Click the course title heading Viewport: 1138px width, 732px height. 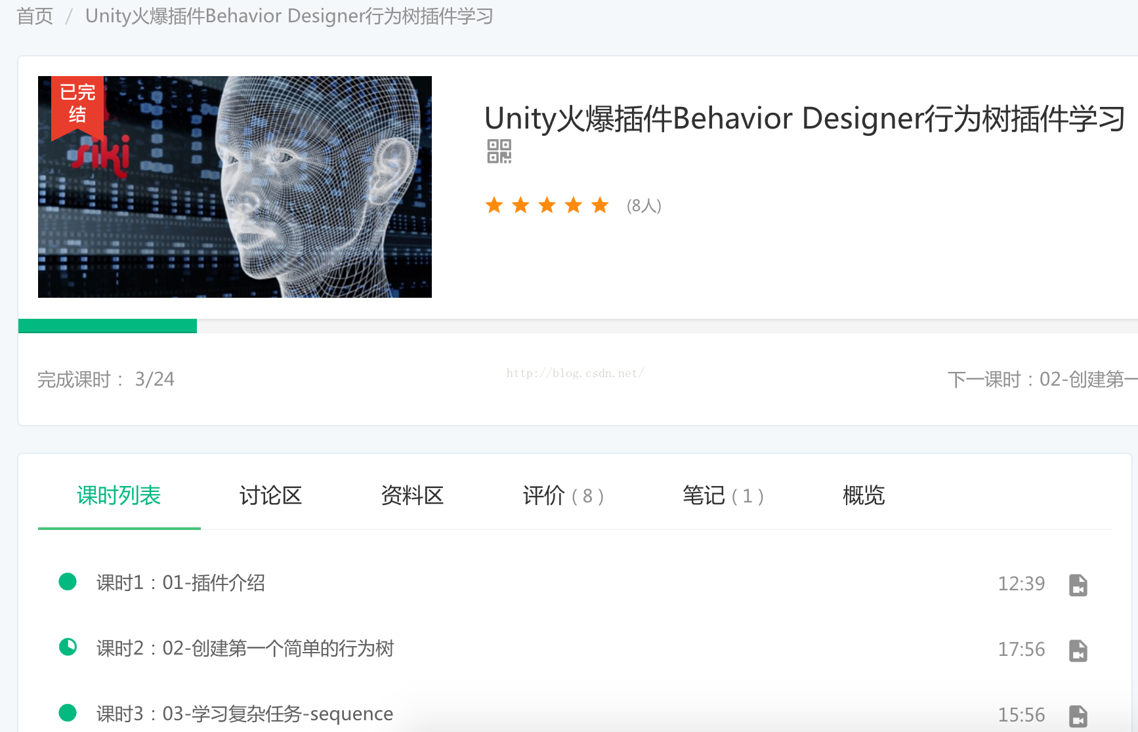[x=805, y=119]
